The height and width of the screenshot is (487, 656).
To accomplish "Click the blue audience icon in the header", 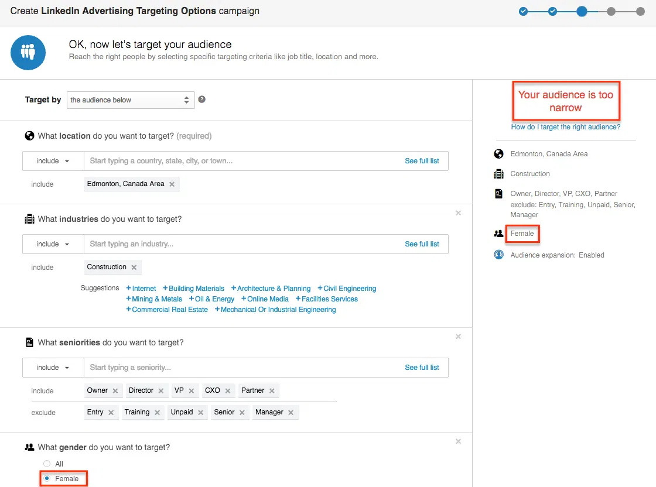I will coord(28,52).
